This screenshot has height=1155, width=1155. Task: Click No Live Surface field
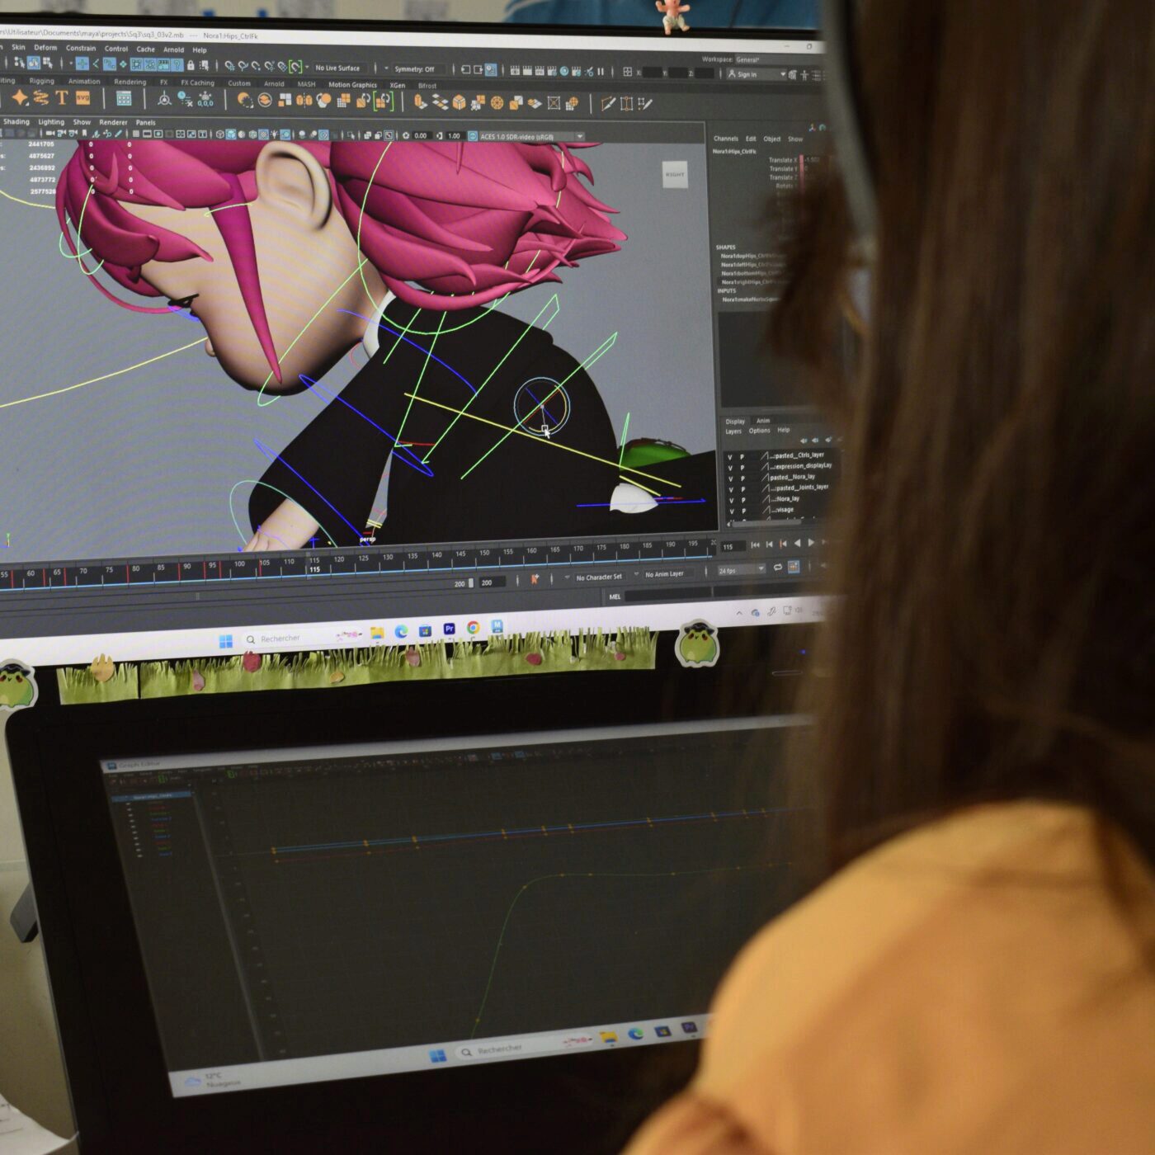[x=337, y=68]
